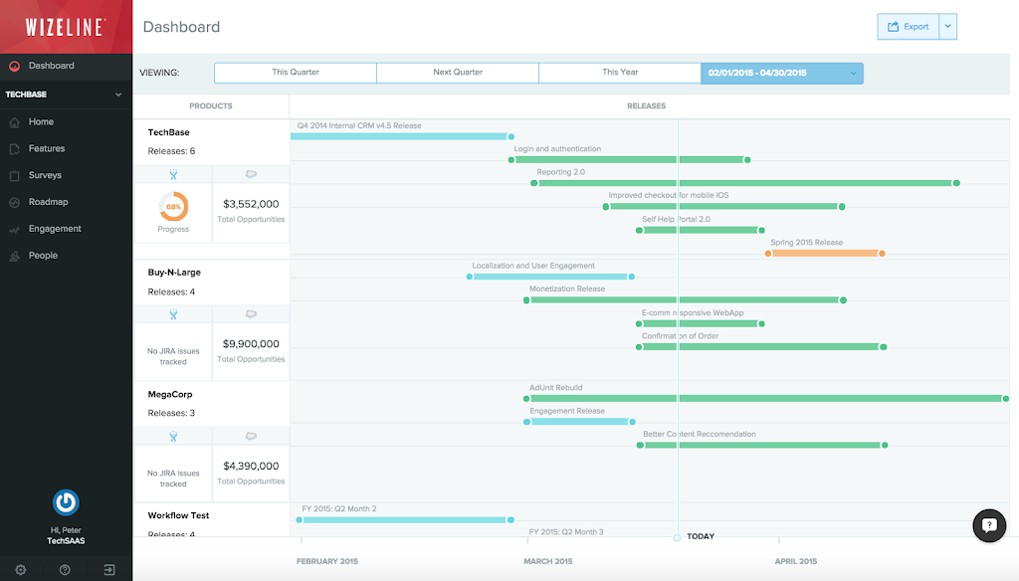Expand the TECHBASE workspace dropdown

pos(66,95)
